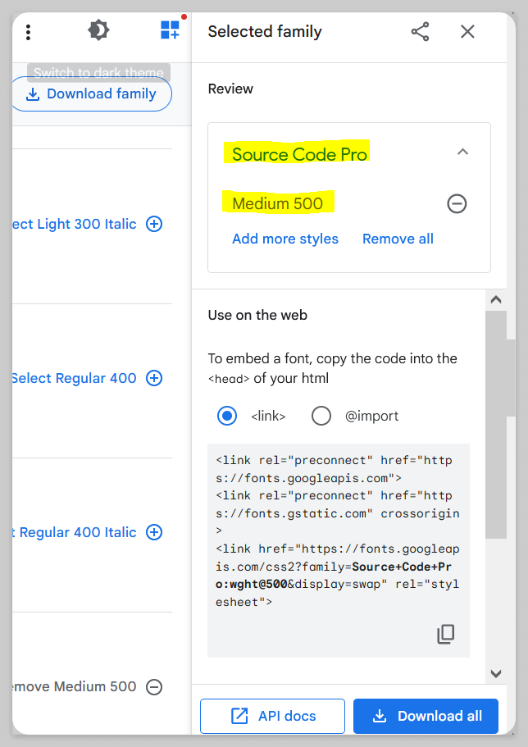Viewport: 528px width, 747px height.
Task: Switch to dark theme icon
Action: 98,30
